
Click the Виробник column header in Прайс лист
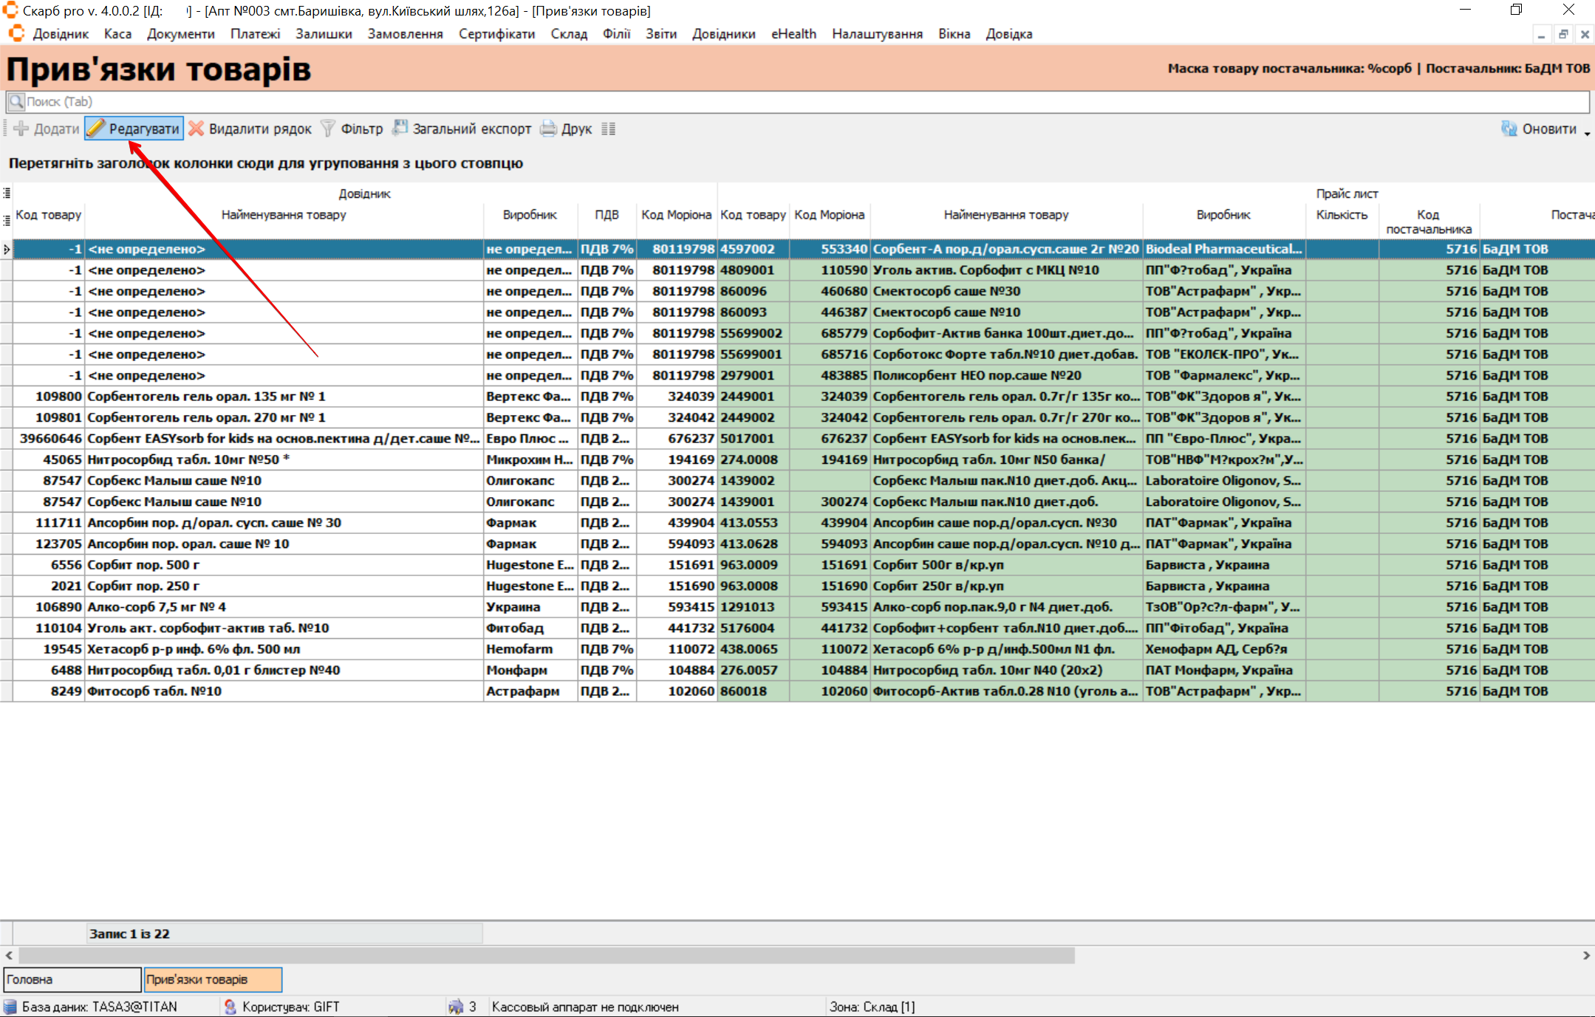(x=1223, y=215)
